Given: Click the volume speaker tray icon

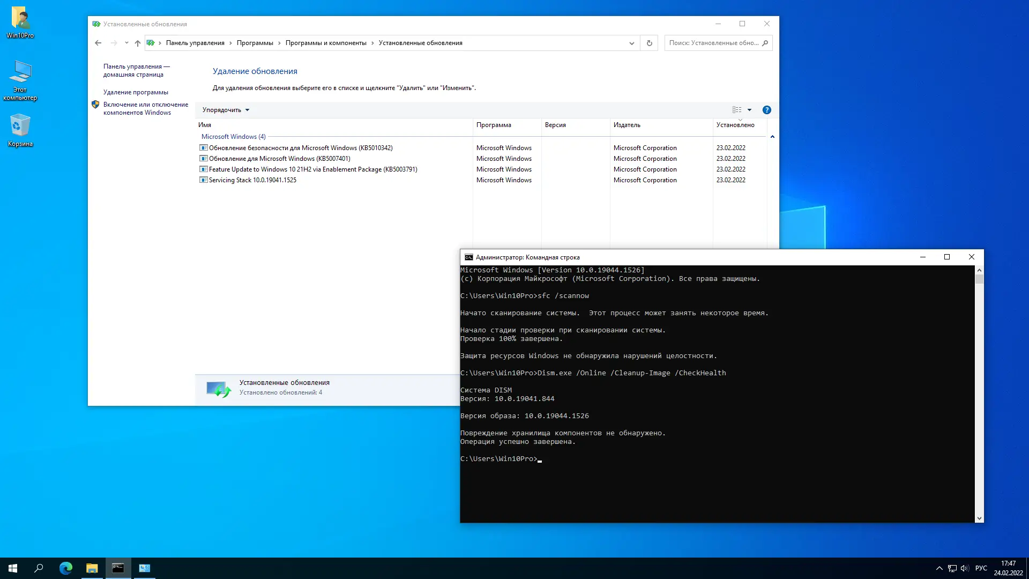Looking at the screenshot, I should point(965,568).
